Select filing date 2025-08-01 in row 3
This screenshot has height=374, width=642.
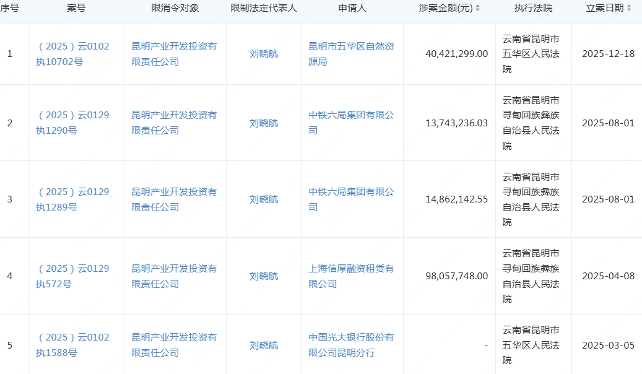[608, 199]
